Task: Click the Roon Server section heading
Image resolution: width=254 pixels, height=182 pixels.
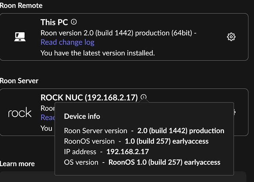Action: [x=19, y=81]
